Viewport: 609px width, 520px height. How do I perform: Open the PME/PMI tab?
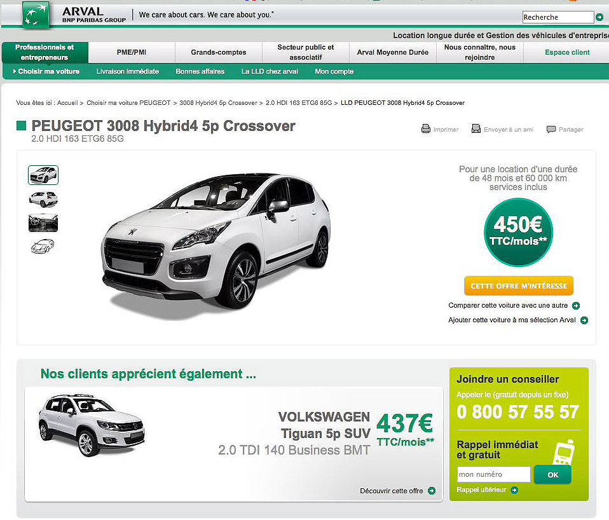click(x=132, y=52)
